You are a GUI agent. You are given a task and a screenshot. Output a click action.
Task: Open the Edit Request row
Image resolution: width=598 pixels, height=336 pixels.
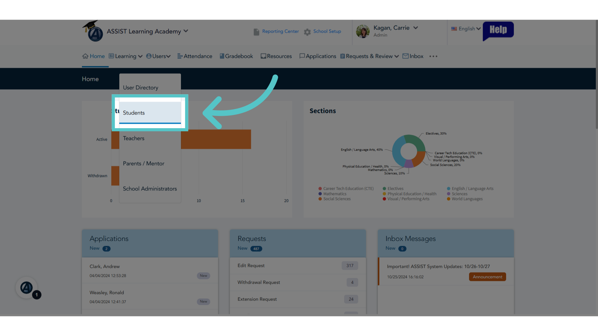coord(298,266)
